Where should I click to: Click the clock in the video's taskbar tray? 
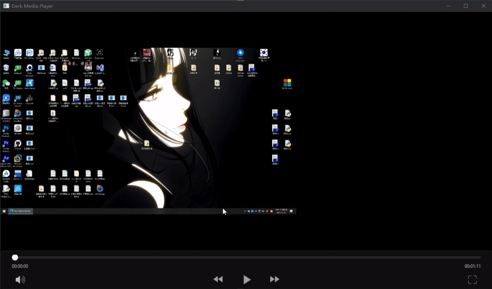(x=281, y=211)
